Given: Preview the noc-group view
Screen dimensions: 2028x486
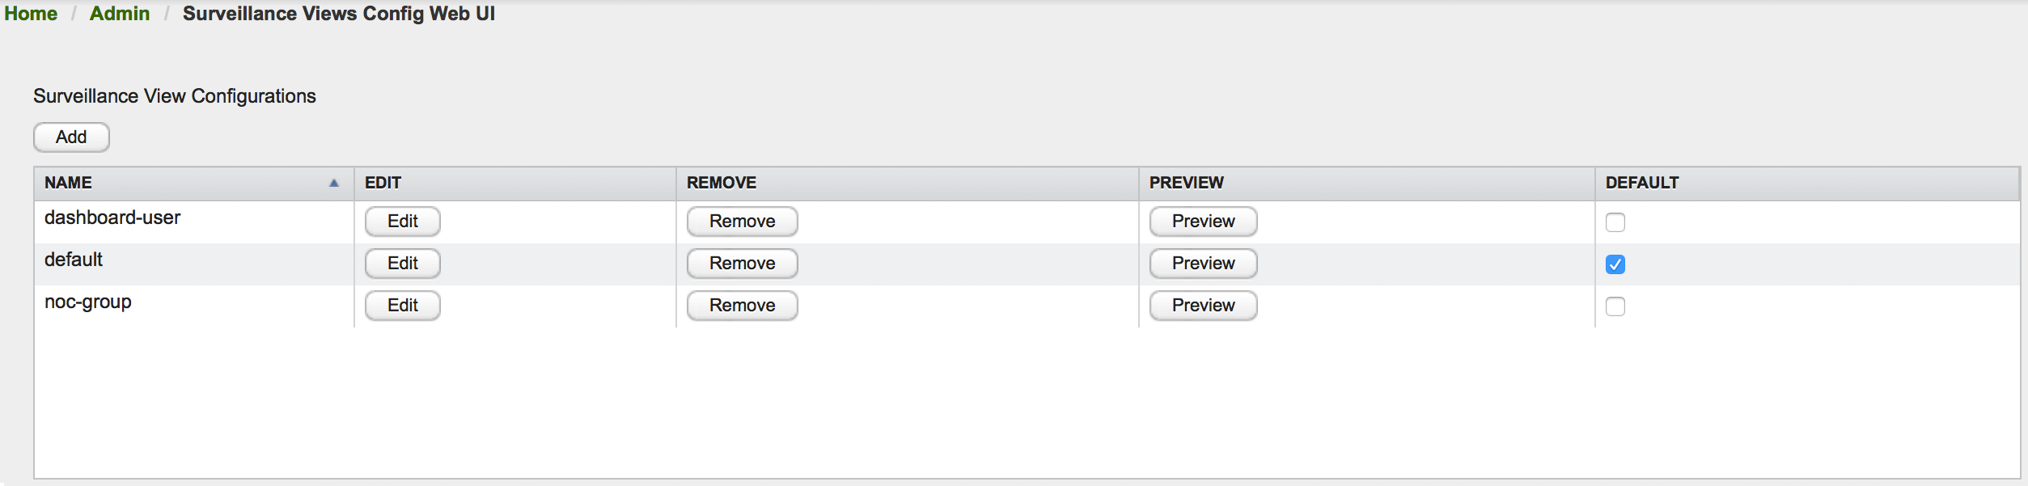Looking at the screenshot, I should (x=1202, y=305).
